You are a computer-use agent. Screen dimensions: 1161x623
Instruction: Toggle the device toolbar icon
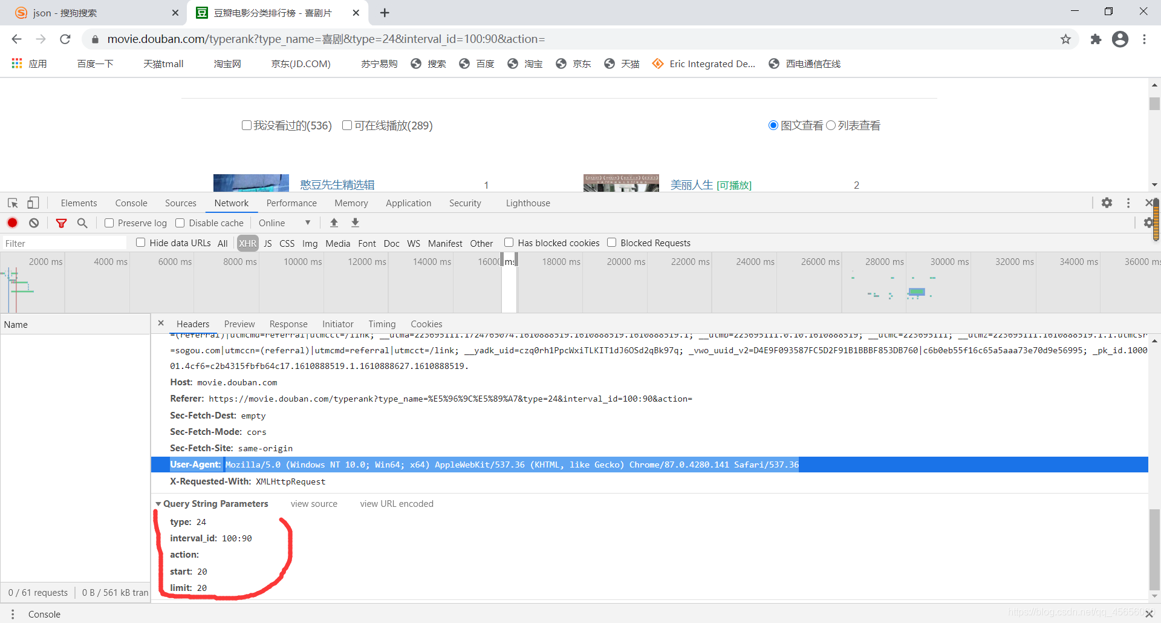click(33, 203)
